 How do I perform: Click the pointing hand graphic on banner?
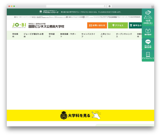coord(96,115)
